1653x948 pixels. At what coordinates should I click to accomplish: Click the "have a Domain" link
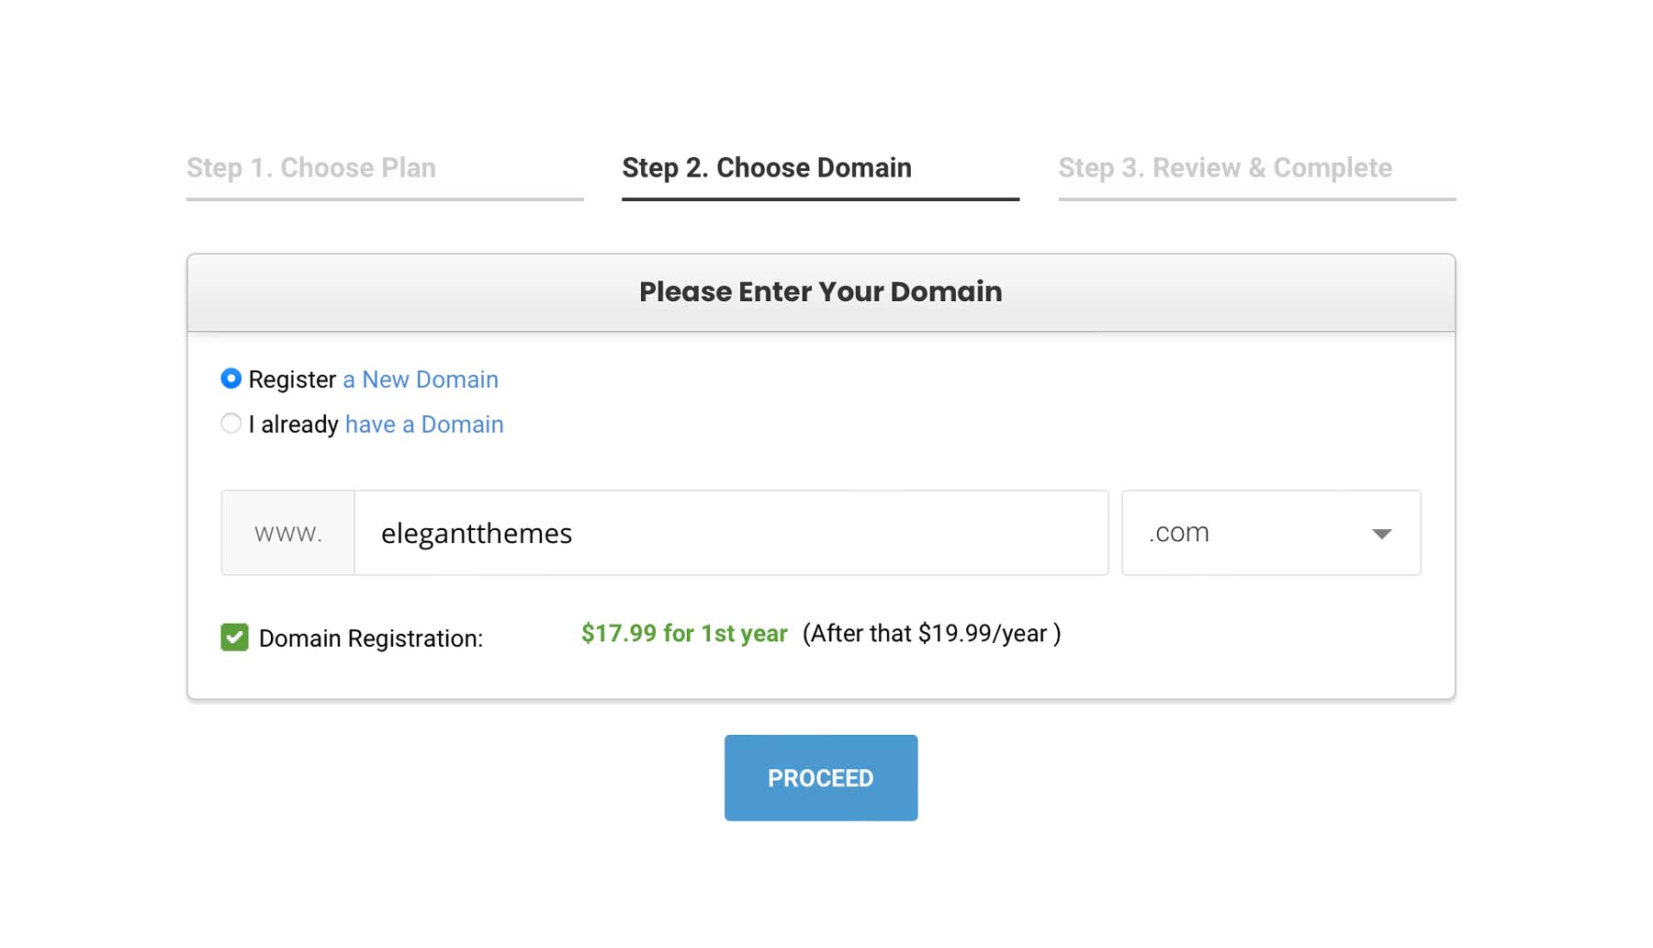click(x=423, y=423)
